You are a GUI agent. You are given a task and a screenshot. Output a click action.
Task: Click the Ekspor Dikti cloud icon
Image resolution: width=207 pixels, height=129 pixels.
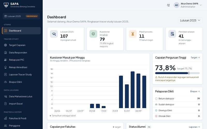5,82
